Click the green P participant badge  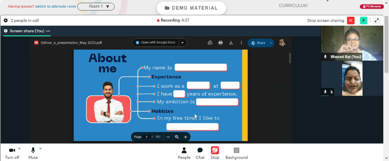[x=363, y=21]
